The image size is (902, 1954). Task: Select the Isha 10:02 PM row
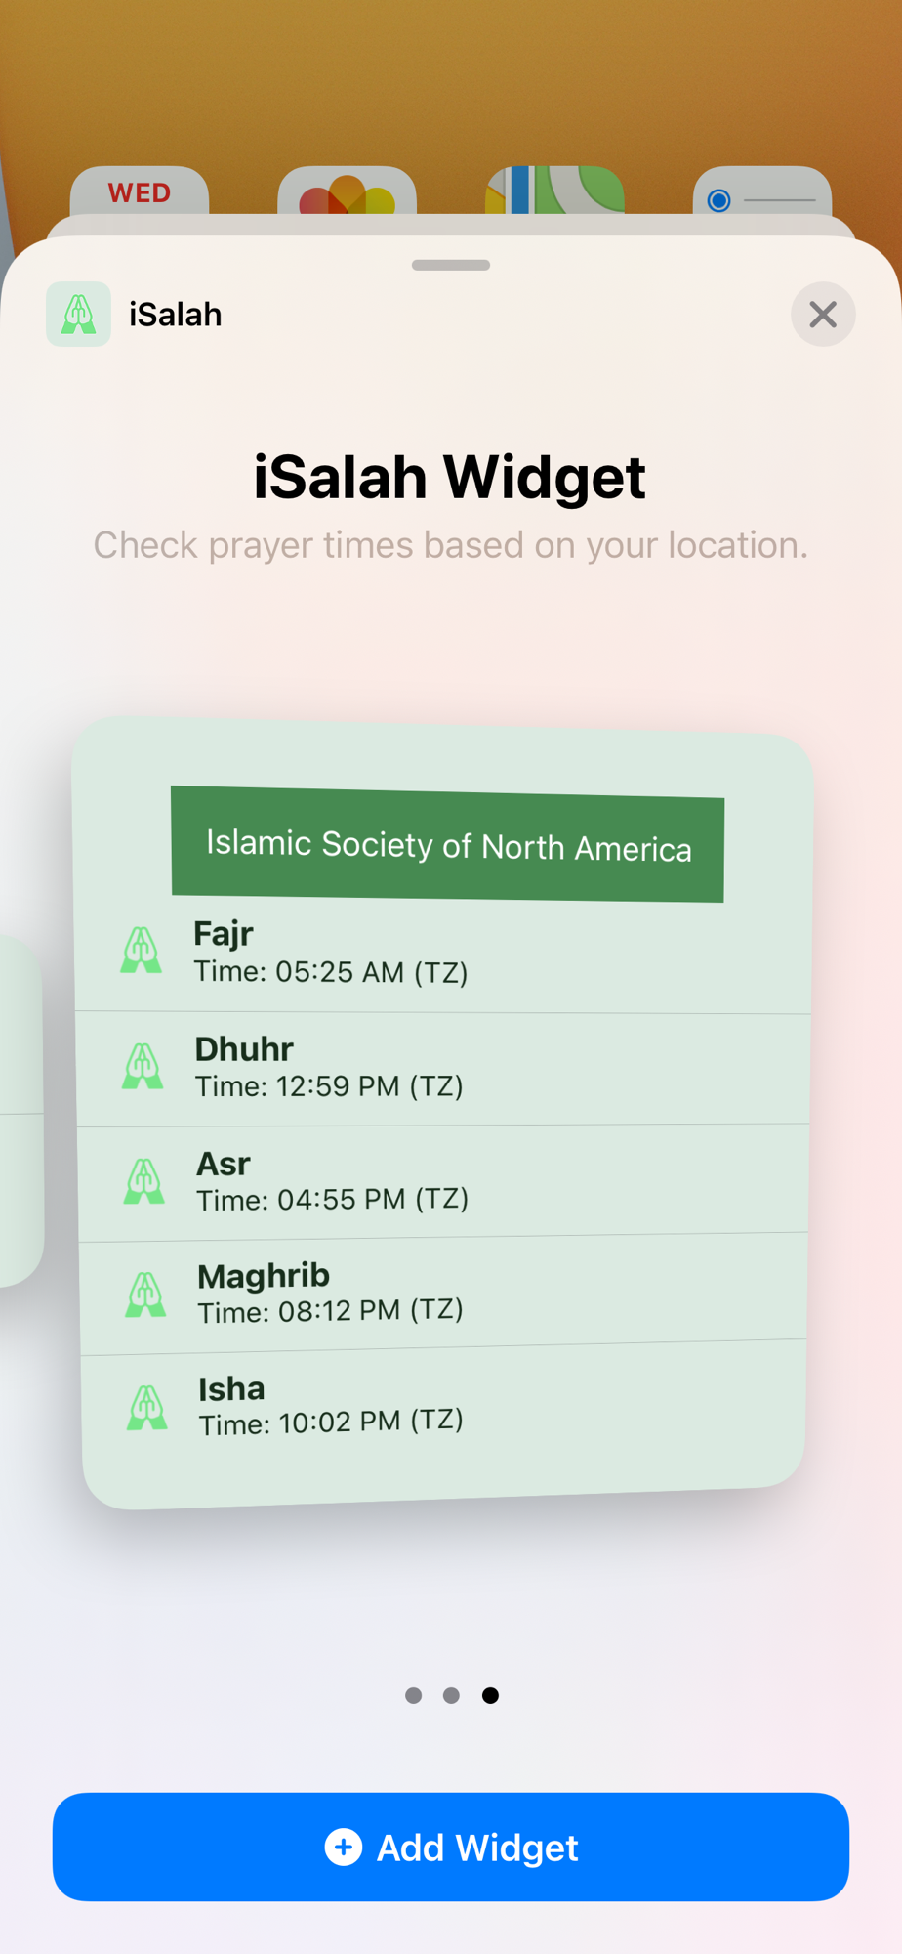tap(443, 1407)
